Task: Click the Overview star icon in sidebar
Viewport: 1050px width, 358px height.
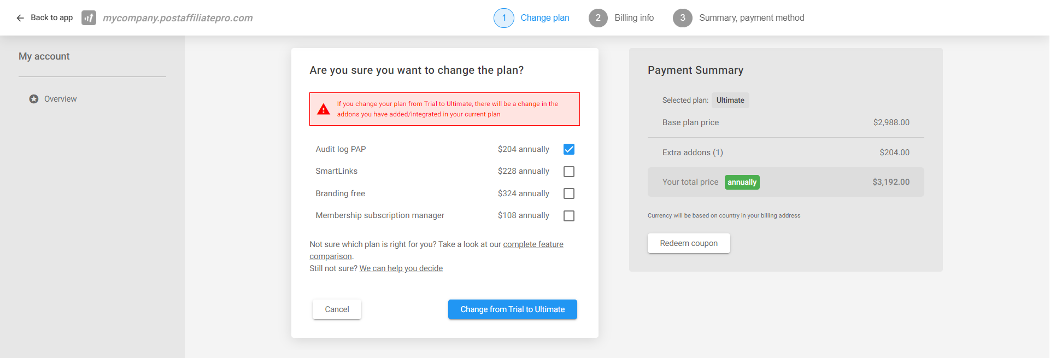Action: [34, 99]
